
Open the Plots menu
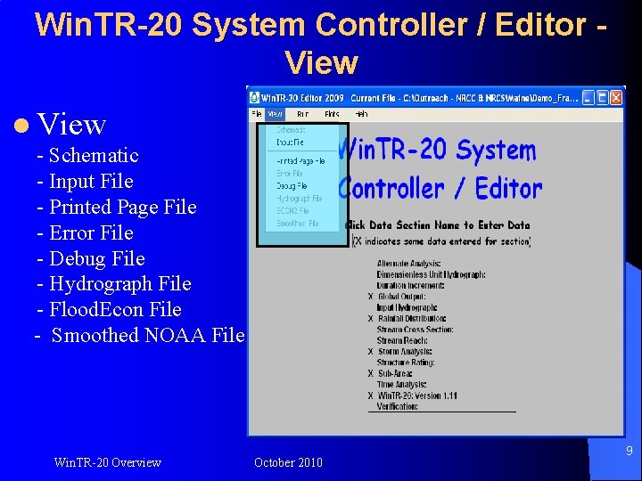click(332, 114)
